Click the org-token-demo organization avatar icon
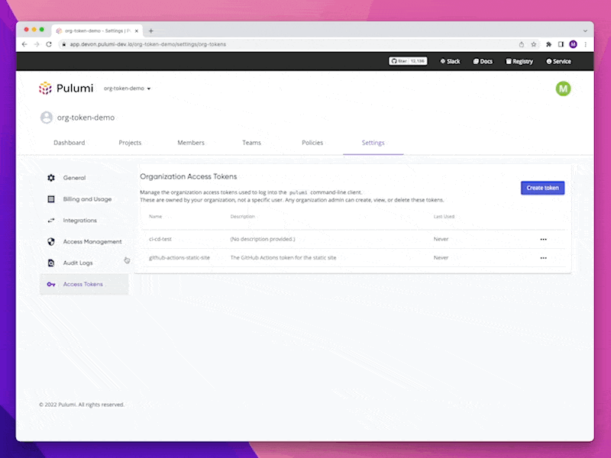The width and height of the screenshot is (611, 458). click(x=47, y=118)
